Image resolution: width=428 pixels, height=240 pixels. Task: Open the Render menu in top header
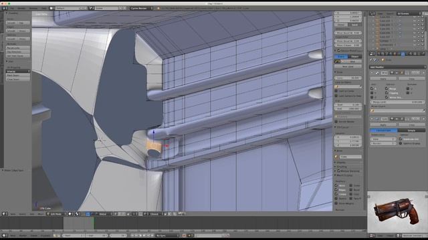pyautogui.click(x=21, y=8)
